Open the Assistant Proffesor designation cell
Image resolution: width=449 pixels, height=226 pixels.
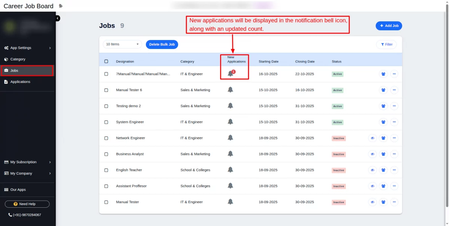point(131,186)
